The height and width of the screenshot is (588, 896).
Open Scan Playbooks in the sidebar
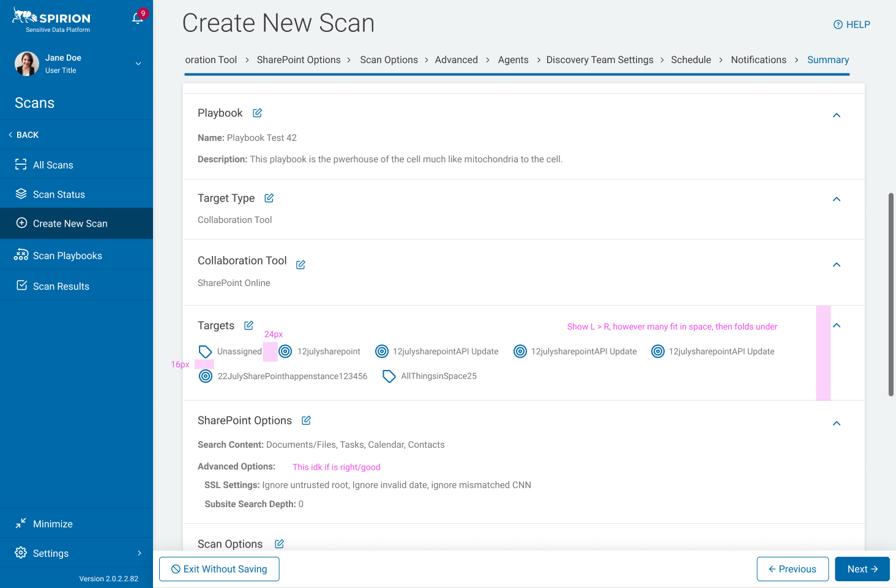[x=67, y=255]
